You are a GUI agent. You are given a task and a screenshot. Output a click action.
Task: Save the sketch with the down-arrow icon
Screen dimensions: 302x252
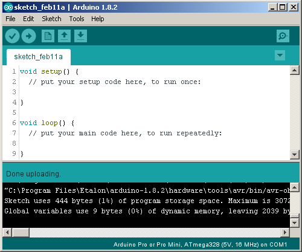[80, 36]
